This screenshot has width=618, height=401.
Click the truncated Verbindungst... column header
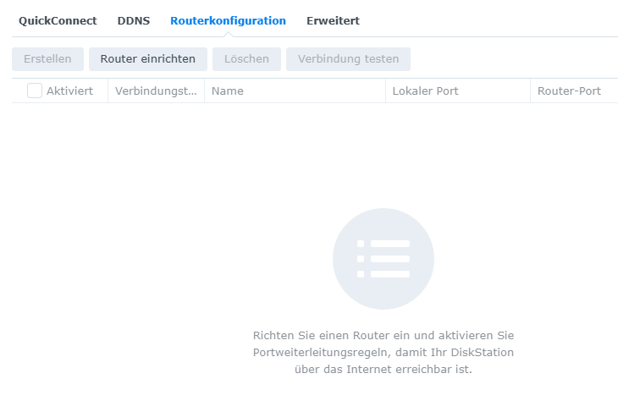pyautogui.click(x=156, y=91)
